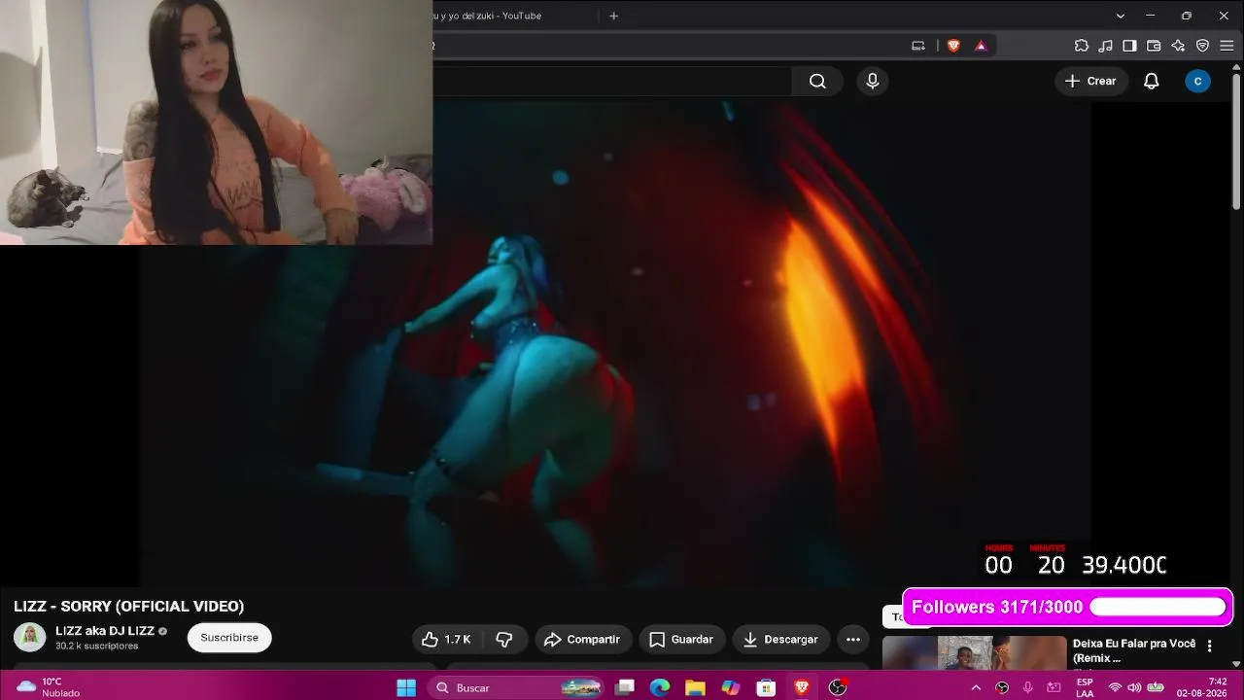Open Brave Shields lion icon in address bar

point(953,46)
